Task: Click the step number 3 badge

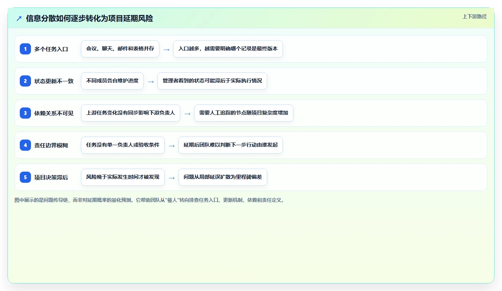Action: [x=25, y=113]
